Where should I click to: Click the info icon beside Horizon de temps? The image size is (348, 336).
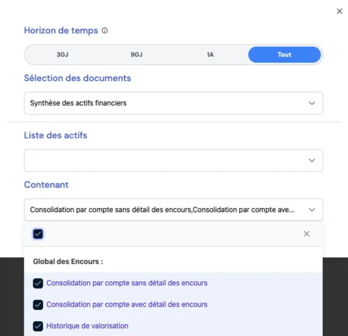105,30
